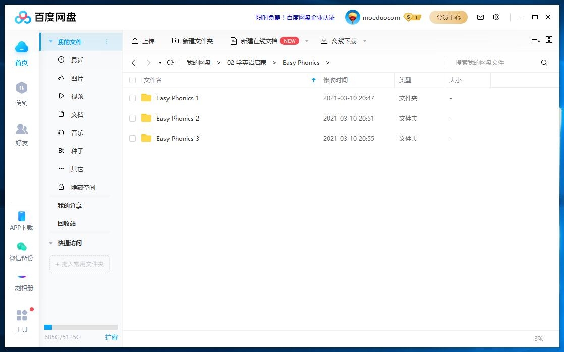Check the Easy Phonics 1 checkbox
Screen dimensions: 564x352
click(132, 98)
